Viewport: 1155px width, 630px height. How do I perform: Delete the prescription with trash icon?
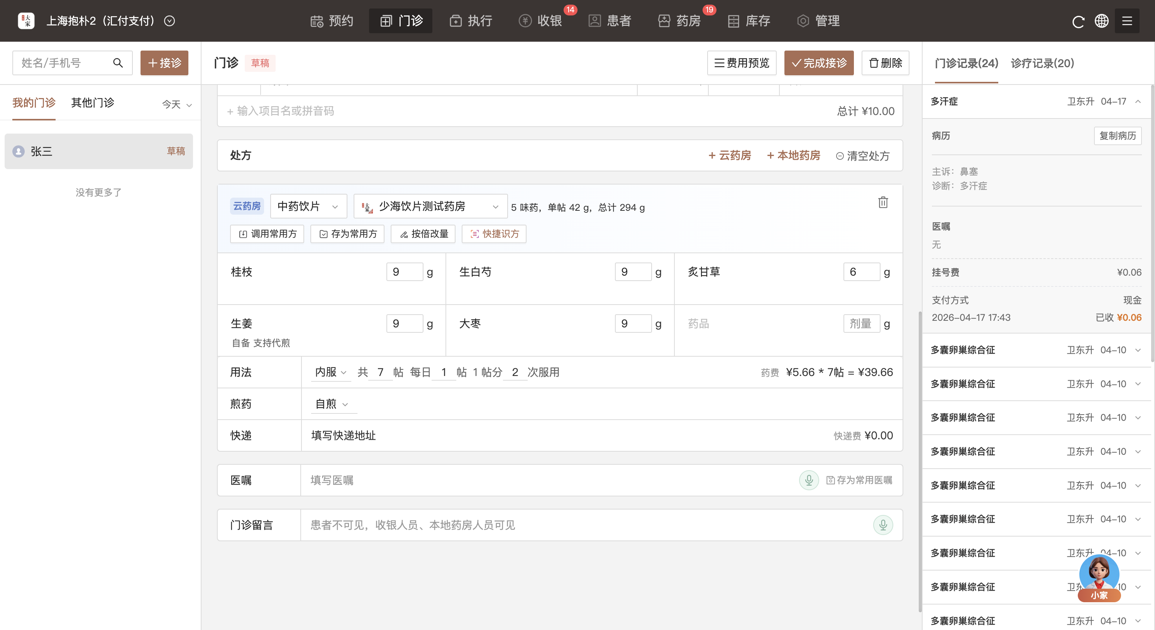coord(883,202)
